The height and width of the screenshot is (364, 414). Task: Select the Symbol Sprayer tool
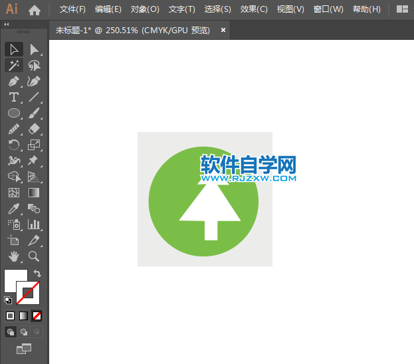pos(14,225)
